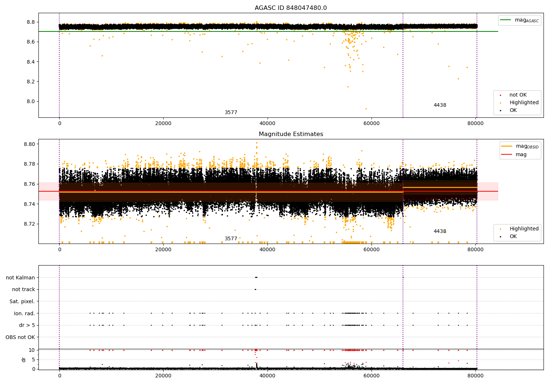
Task: Click the 80000 x-tick under Magnitude Estimates plot
Action: [475, 250]
